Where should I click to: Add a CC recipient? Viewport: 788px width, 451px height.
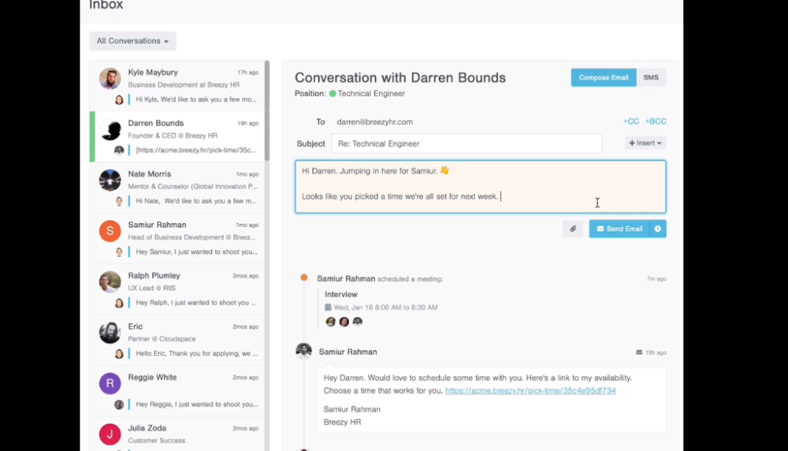[x=631, y=121]
